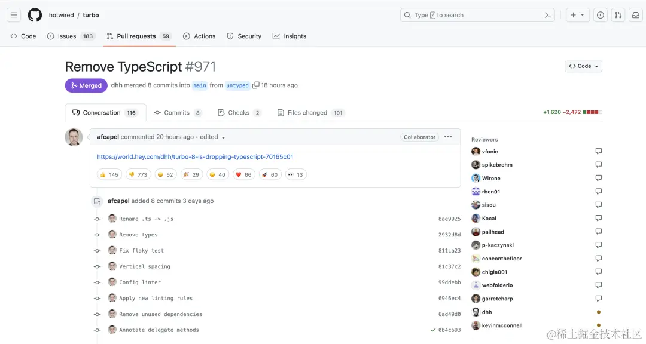Click the review comment icon for sisou
This screenshot has height=344, width=646.
[x=599, y=205]
